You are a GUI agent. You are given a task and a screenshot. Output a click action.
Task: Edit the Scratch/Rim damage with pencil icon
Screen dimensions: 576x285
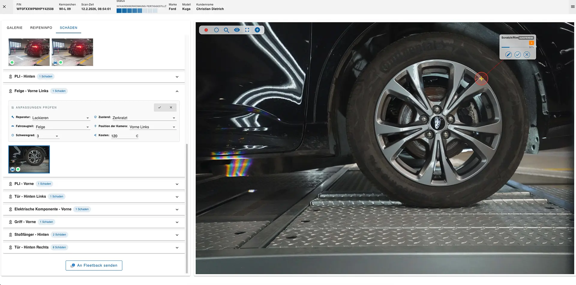click(x=508, y=54)
